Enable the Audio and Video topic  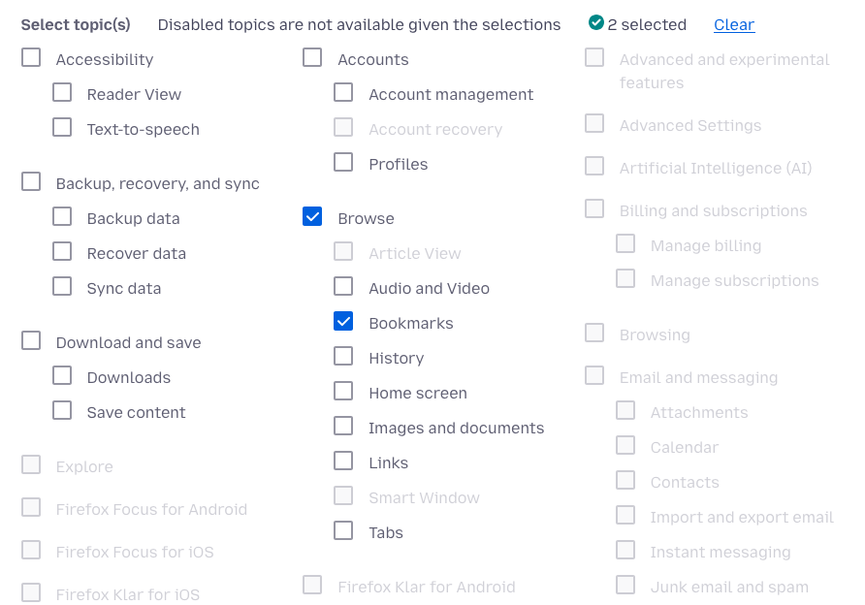point(342,286)
